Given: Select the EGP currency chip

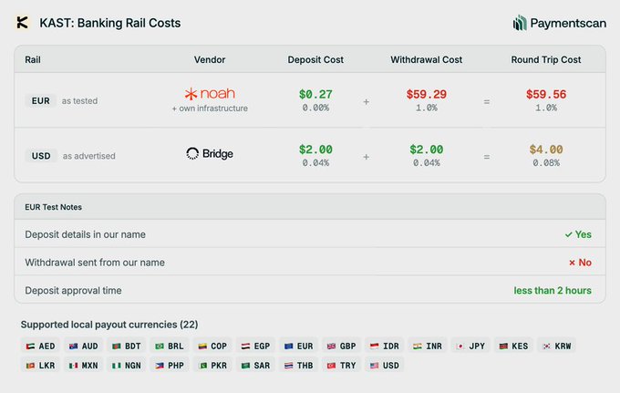Looking at the screenshot, I should tap(255, 346).
